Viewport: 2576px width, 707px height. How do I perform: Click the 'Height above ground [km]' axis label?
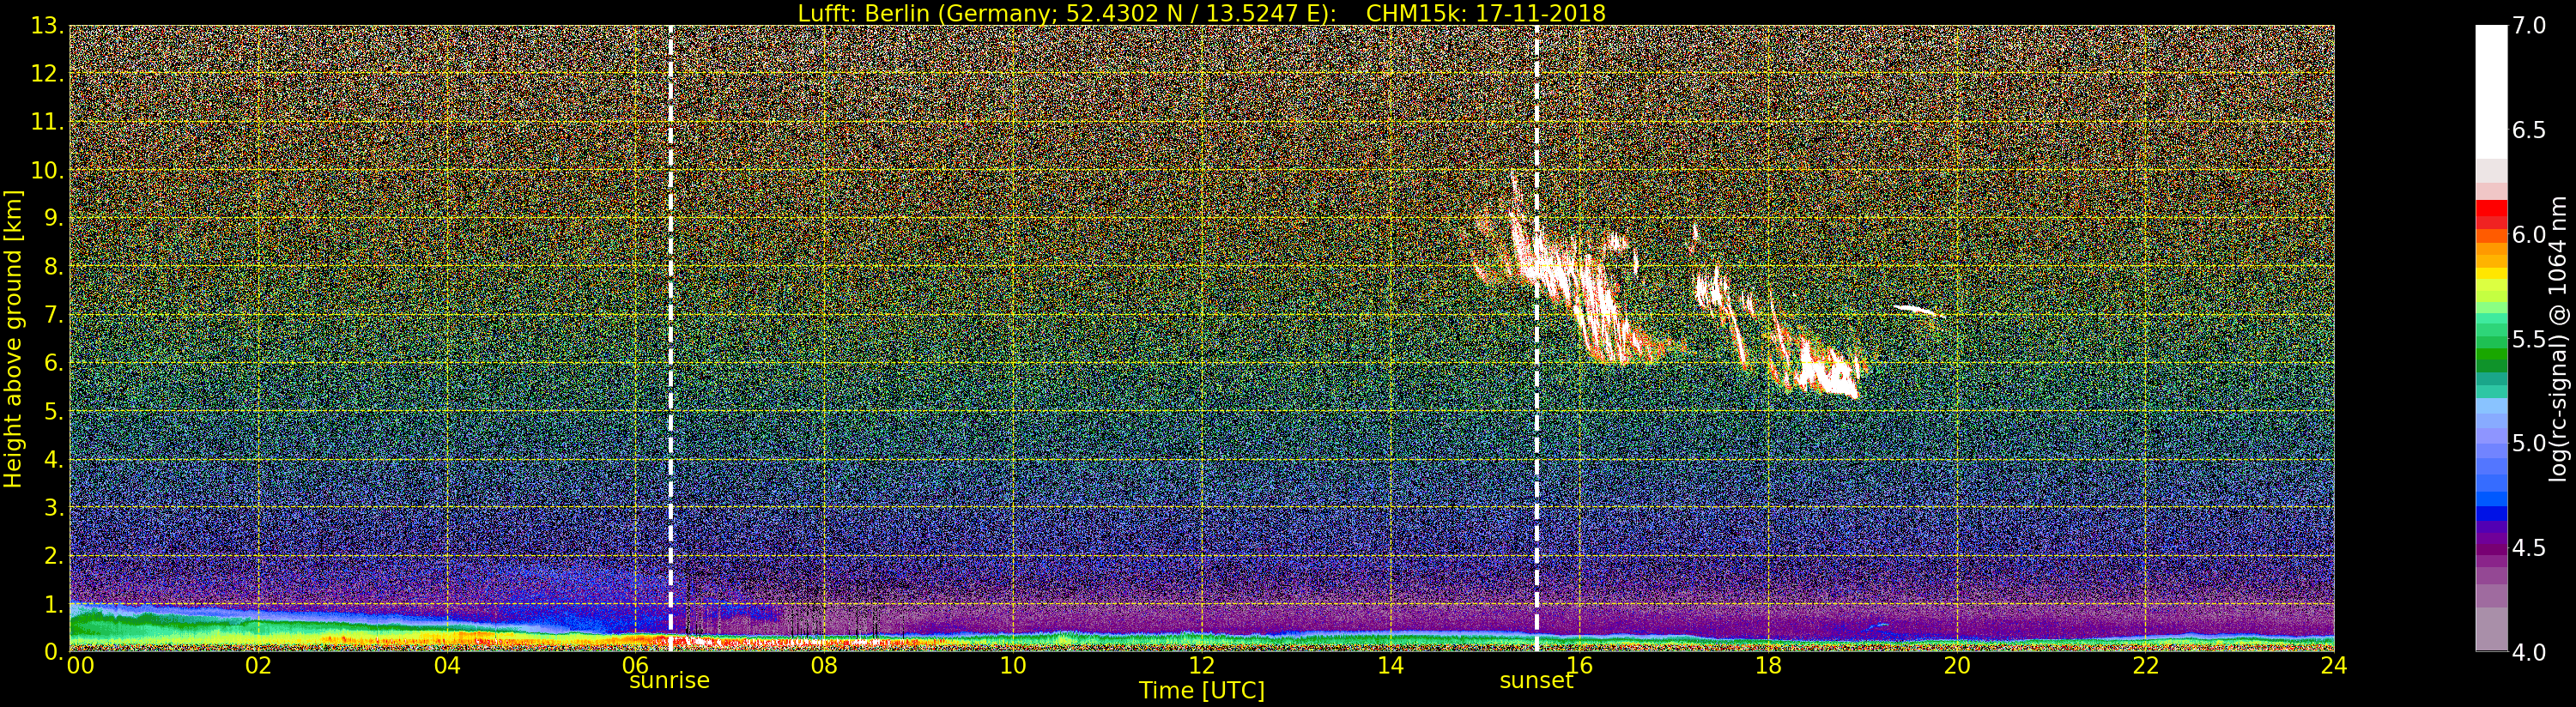point(13,338)
